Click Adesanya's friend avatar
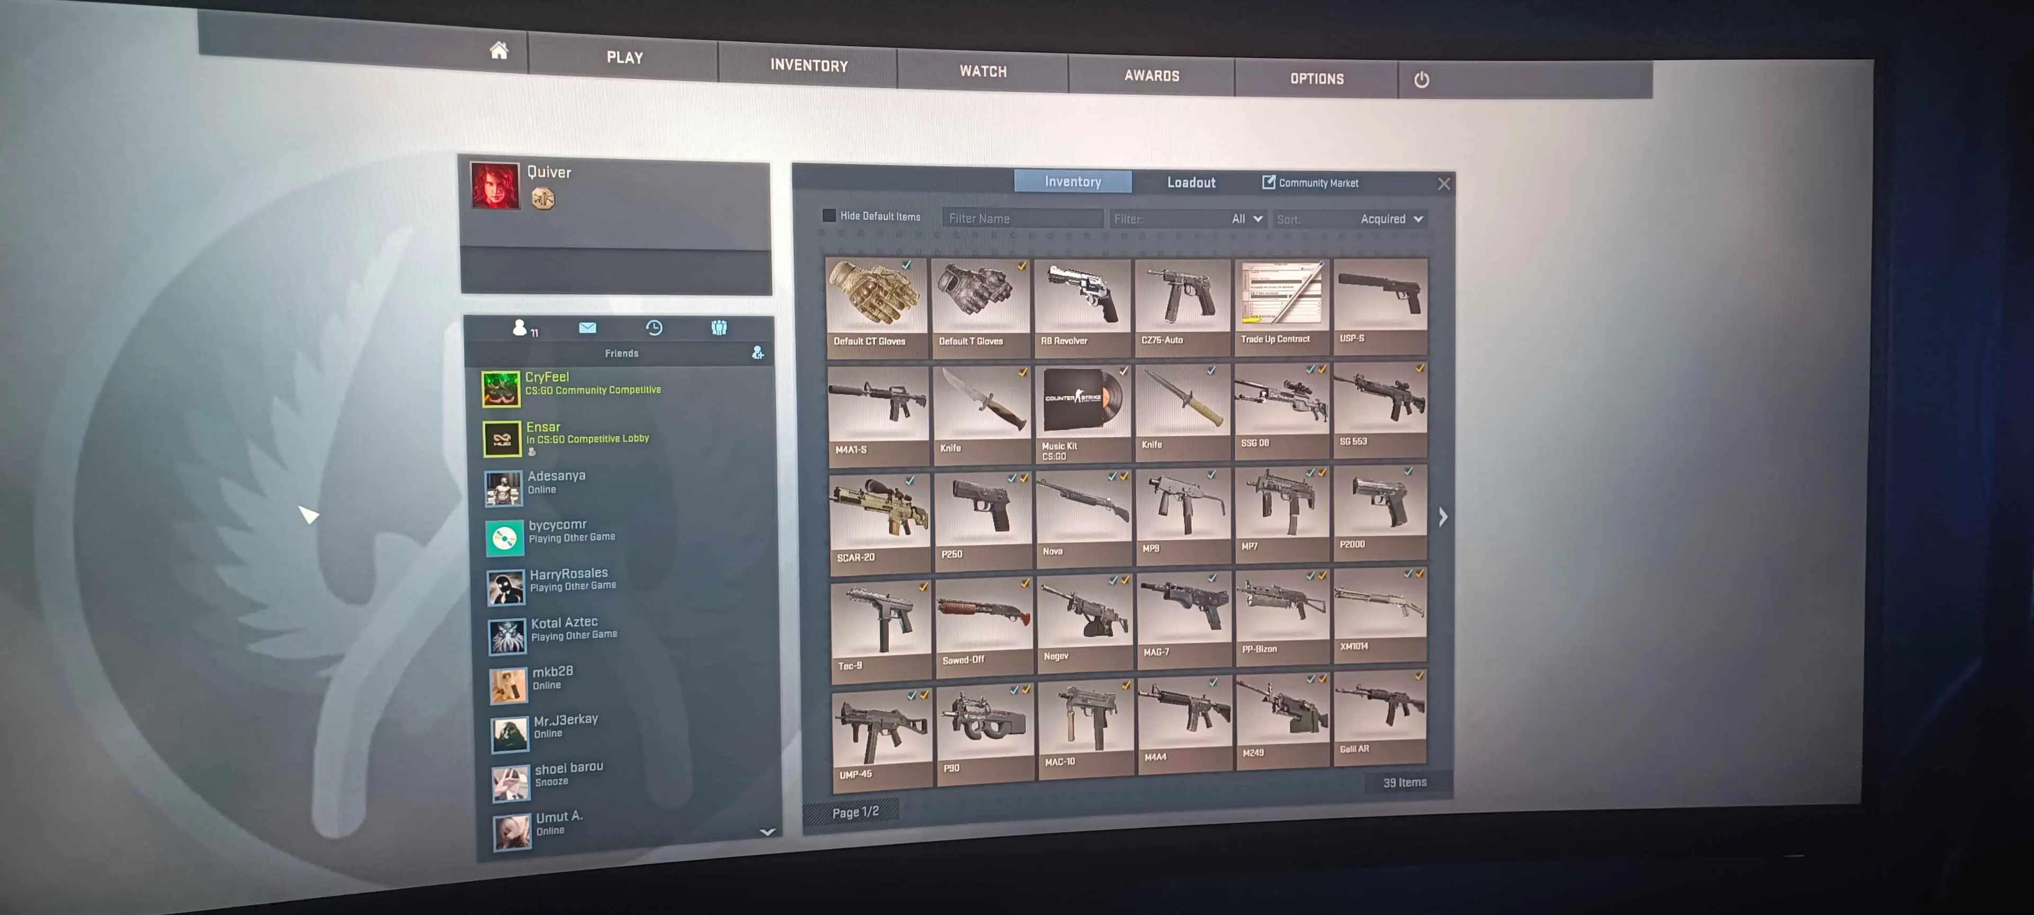2034x915 pixels. (x=504, y=488)
